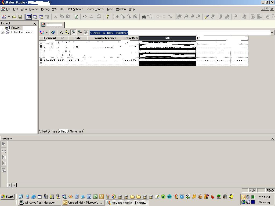The image size is (275, 206).
Task: Open the XMLSchema menu
Action: pyautogui.click(x=75, y=9)
